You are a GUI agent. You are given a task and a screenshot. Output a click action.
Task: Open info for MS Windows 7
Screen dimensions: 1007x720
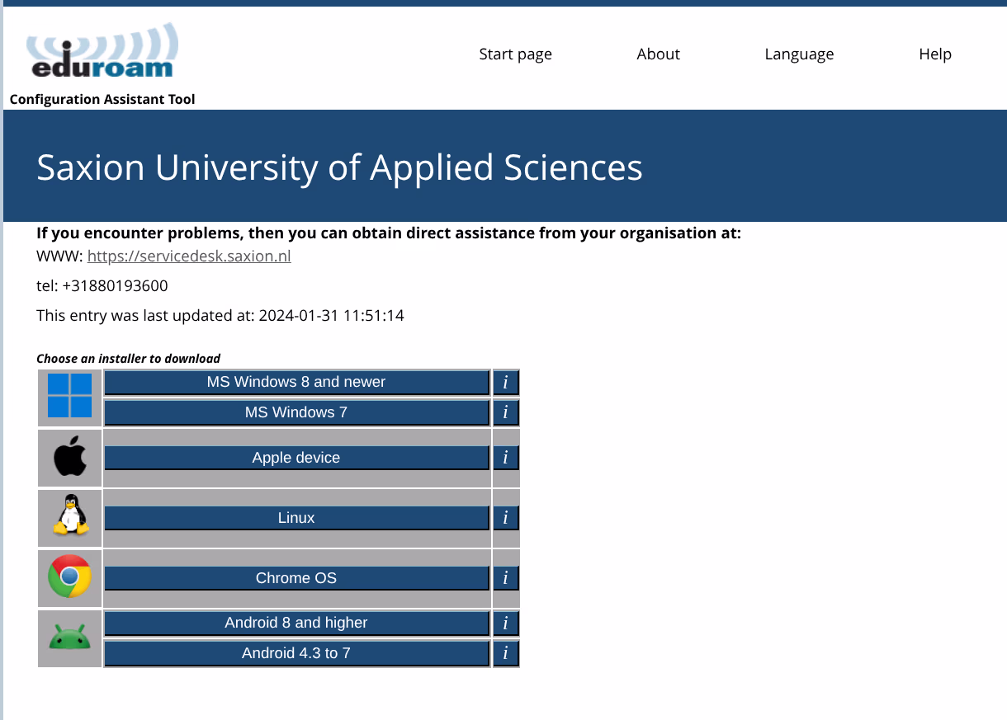505,412
